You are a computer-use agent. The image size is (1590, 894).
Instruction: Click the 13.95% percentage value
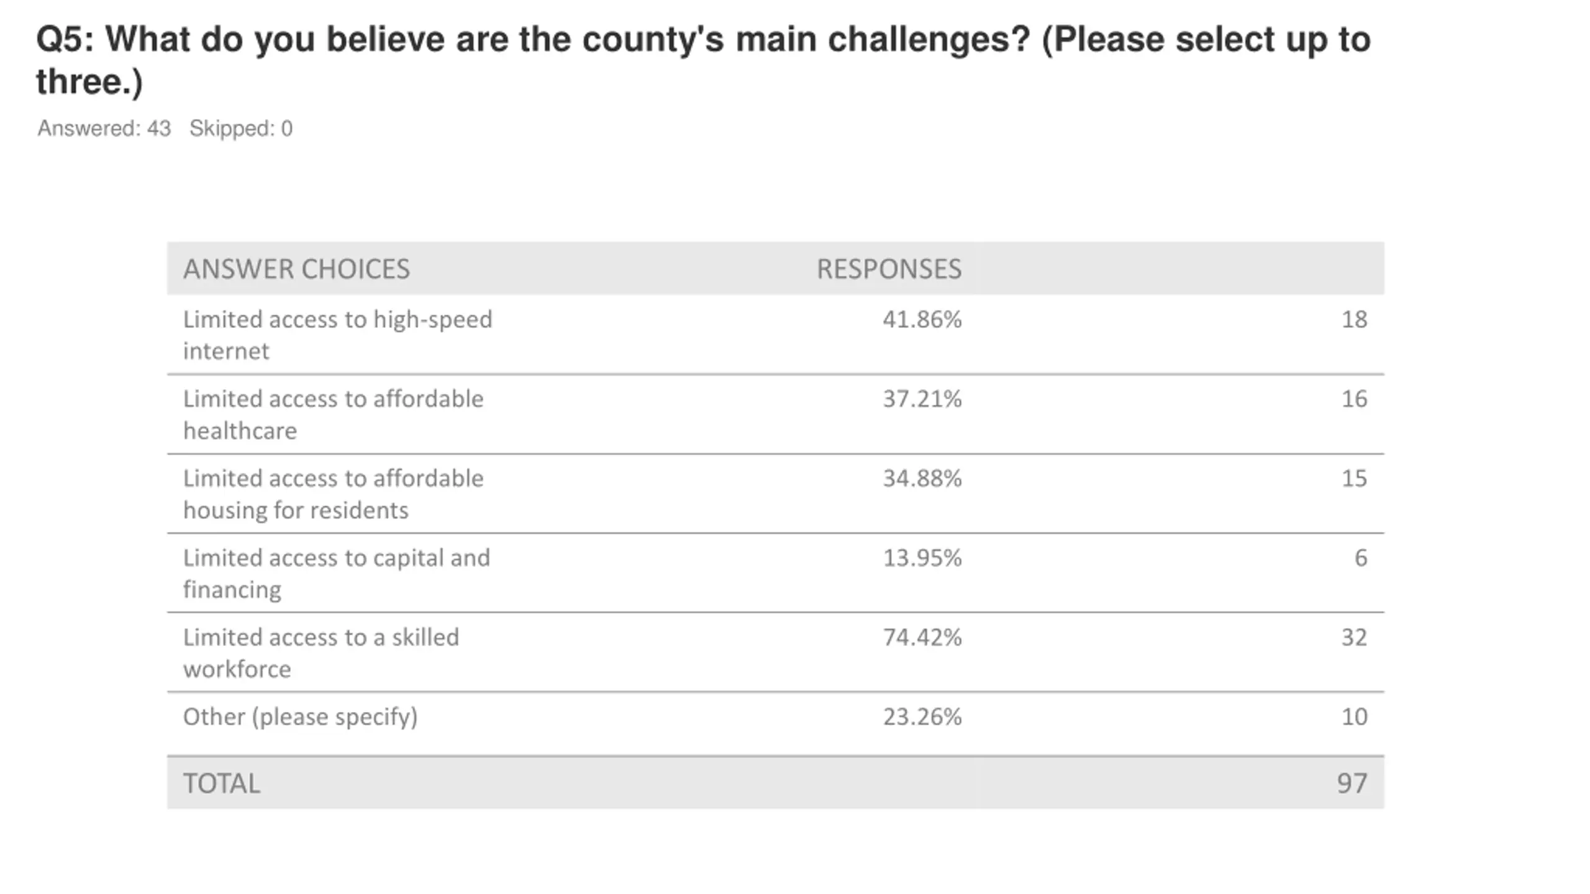pyautogui.click(x=922, y=558)
